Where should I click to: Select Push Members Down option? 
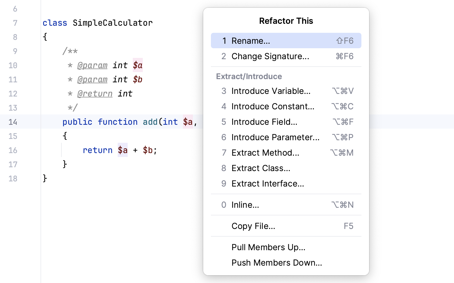[x=277, y=263]
